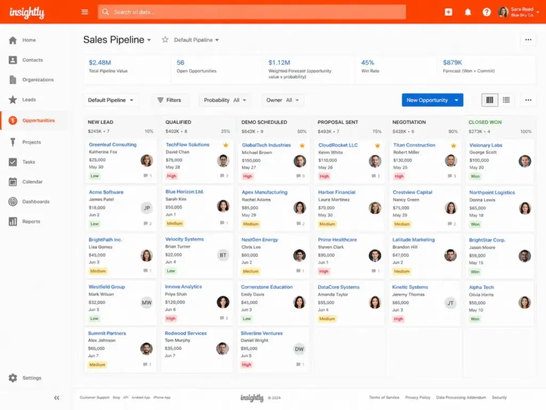Open page options ellipsis beside Default Pipeline
Image resolution: width=546 pixels, height=410 pixels.
(528, 40)
